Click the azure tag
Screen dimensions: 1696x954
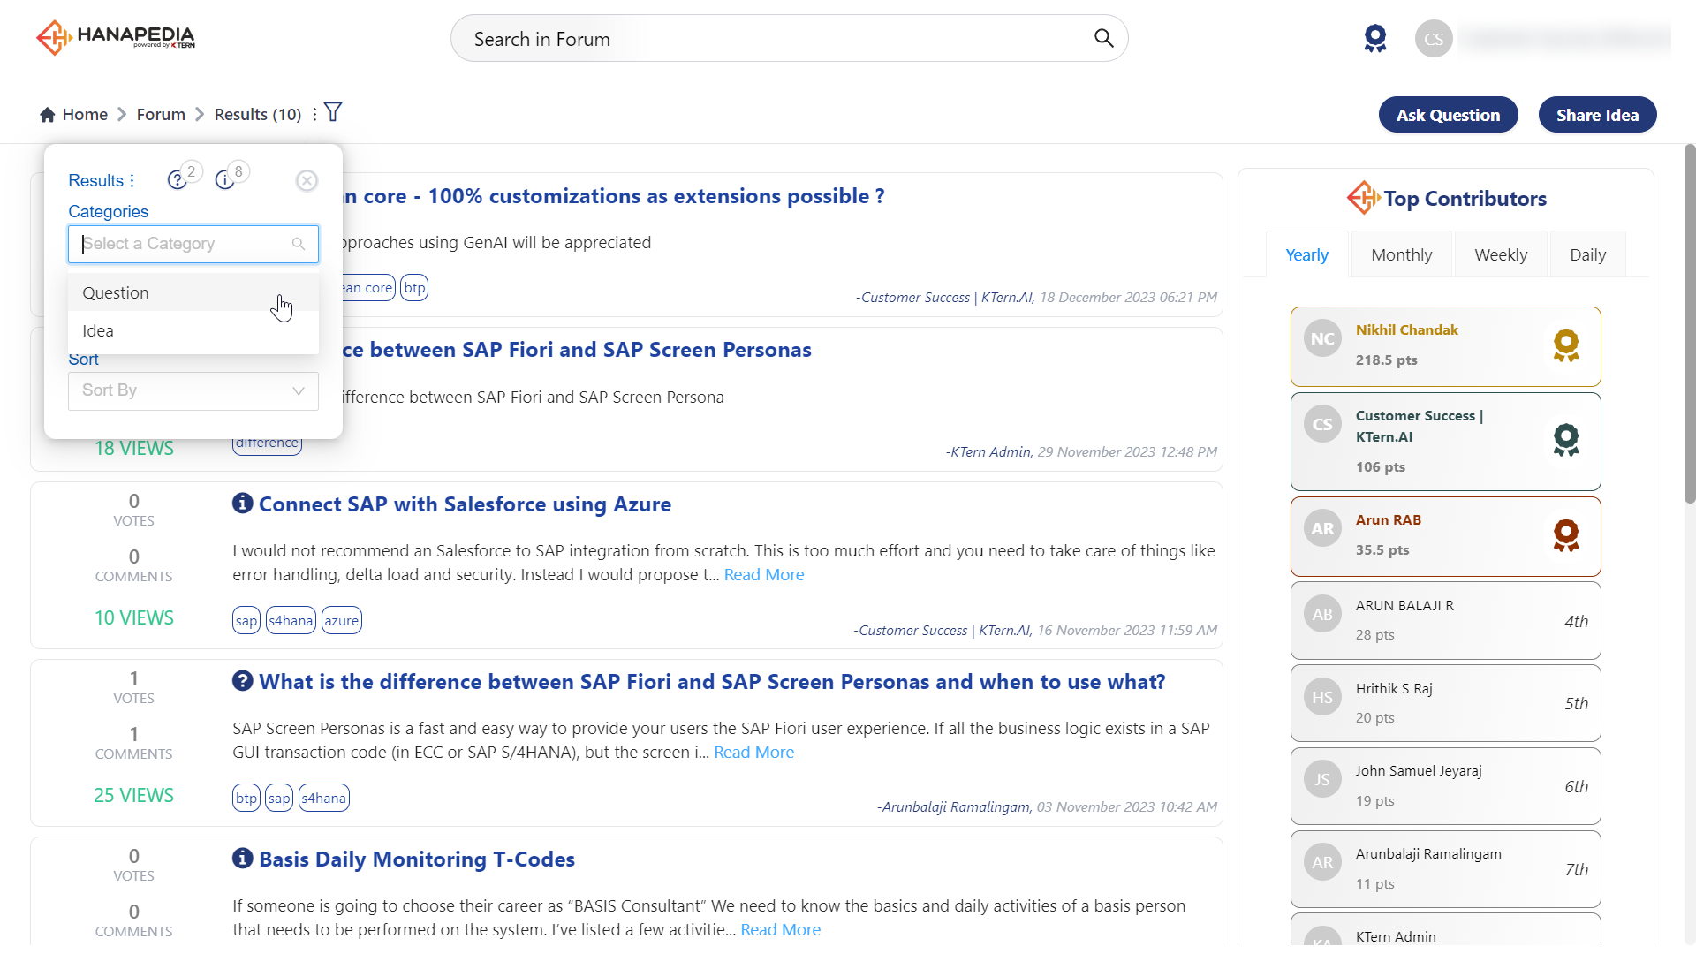(x=341, y=620)
